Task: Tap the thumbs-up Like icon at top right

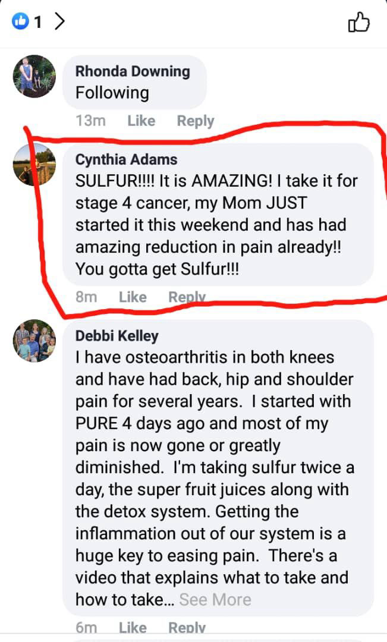Action: coord(358,22)
